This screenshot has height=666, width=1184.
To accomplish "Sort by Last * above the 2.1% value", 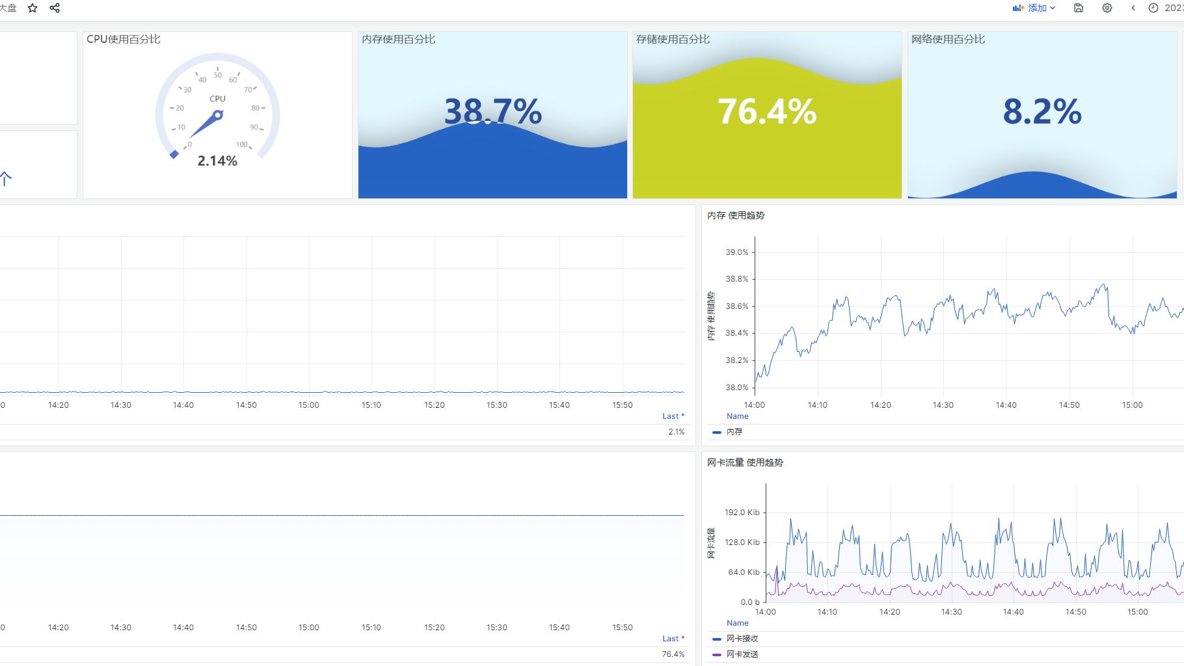I will [x=673, y=416].
